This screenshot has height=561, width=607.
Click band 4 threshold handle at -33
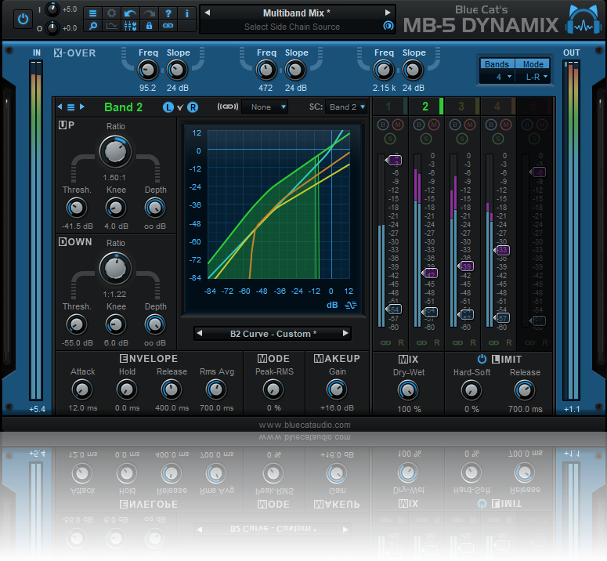click(501, 250)
